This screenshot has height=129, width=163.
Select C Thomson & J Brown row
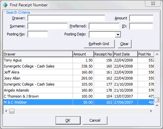[x=79, y=96]
